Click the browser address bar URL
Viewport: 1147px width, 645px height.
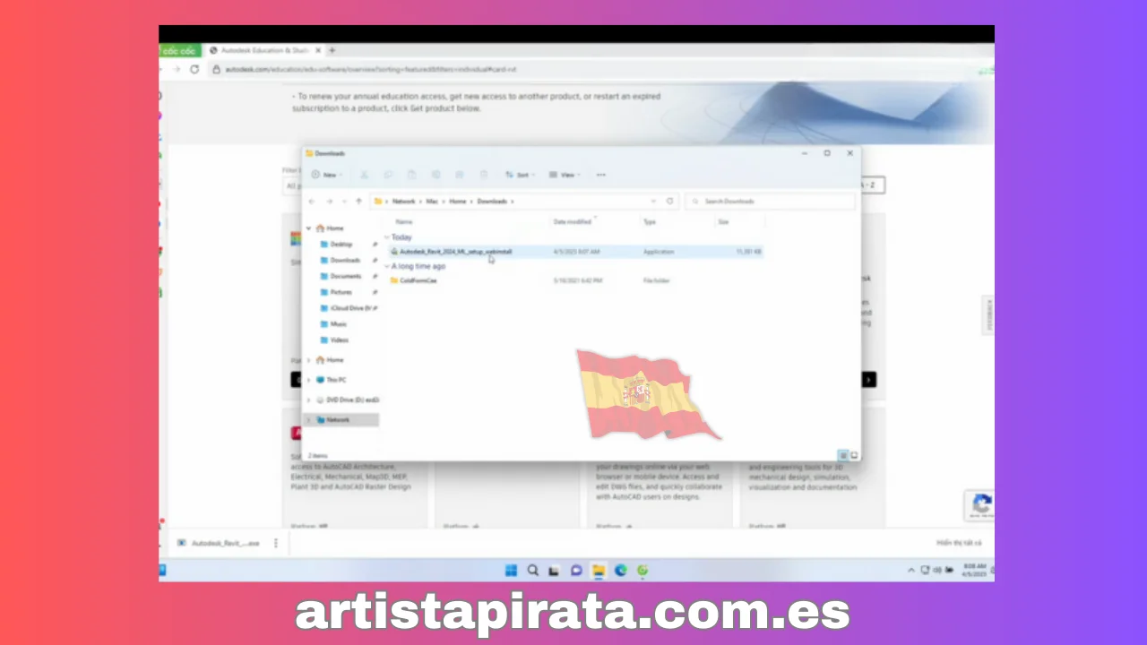coord(369,69)
